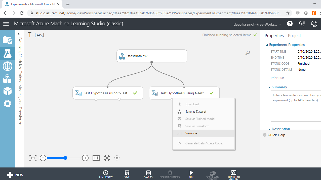Click the zoom out minus icon
321x180 pixels.
(x=43, y=158)
